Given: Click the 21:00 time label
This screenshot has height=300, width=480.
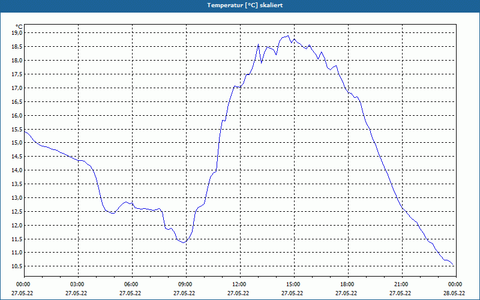Looking at the screenshot, I should pyautogui.click(x=400, y=284).
